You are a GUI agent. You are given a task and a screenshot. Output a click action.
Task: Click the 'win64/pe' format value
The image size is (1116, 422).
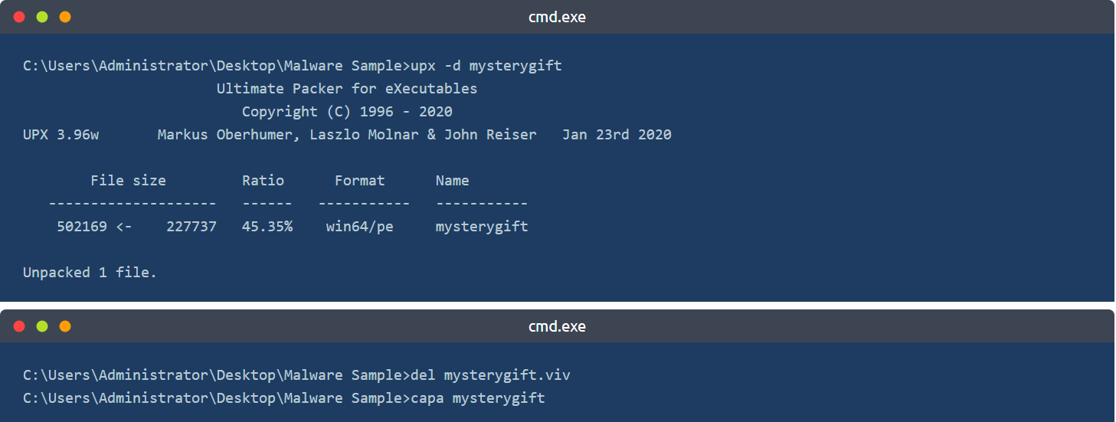(x=359, y=227)
